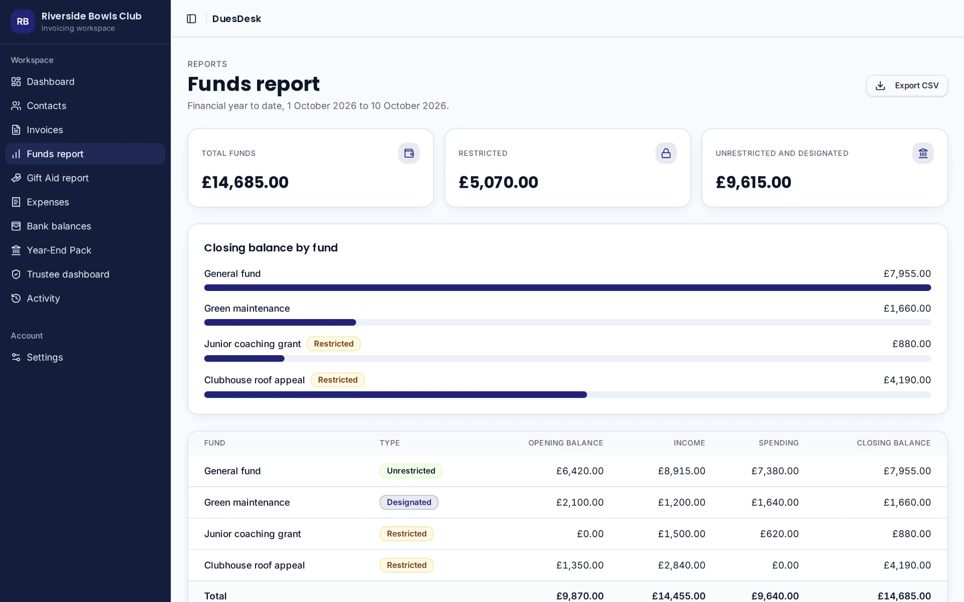
Task: Open Bank balances link
Action: (x=85, y=226)
